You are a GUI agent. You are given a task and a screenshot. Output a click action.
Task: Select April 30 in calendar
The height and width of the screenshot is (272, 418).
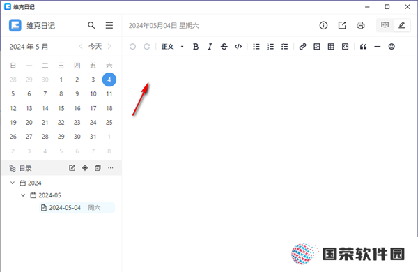point(45,80)
